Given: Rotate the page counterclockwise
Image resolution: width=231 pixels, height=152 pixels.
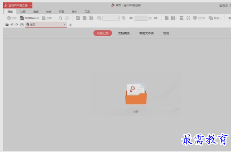Looking at the screenshot, I should [67, 18].
